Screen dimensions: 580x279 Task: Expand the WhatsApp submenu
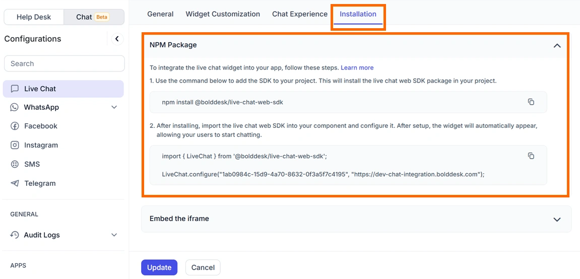[114, 107]
